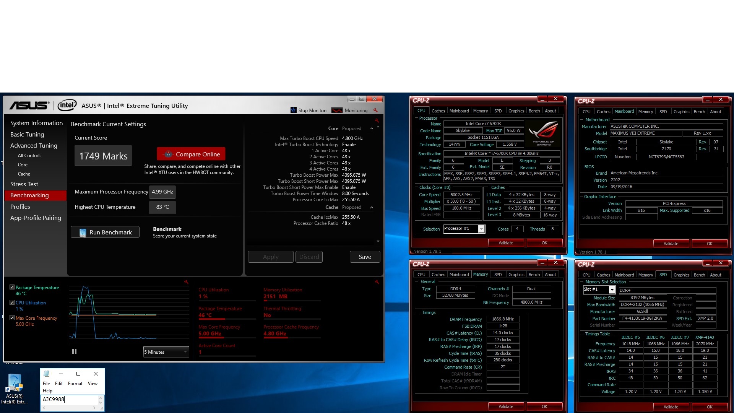734x413 pixels.
Task: Switch to Caches tab in top-left CPU-Z
Action: pos(438,111)
